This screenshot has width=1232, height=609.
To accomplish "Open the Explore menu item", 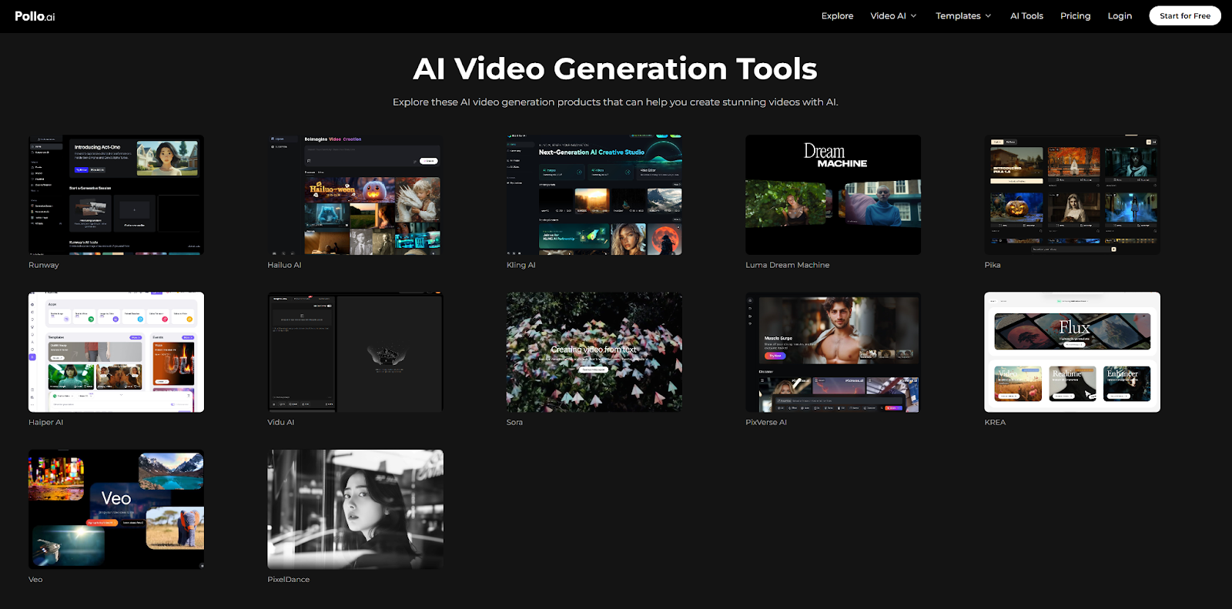I will (x=837, y=16).
